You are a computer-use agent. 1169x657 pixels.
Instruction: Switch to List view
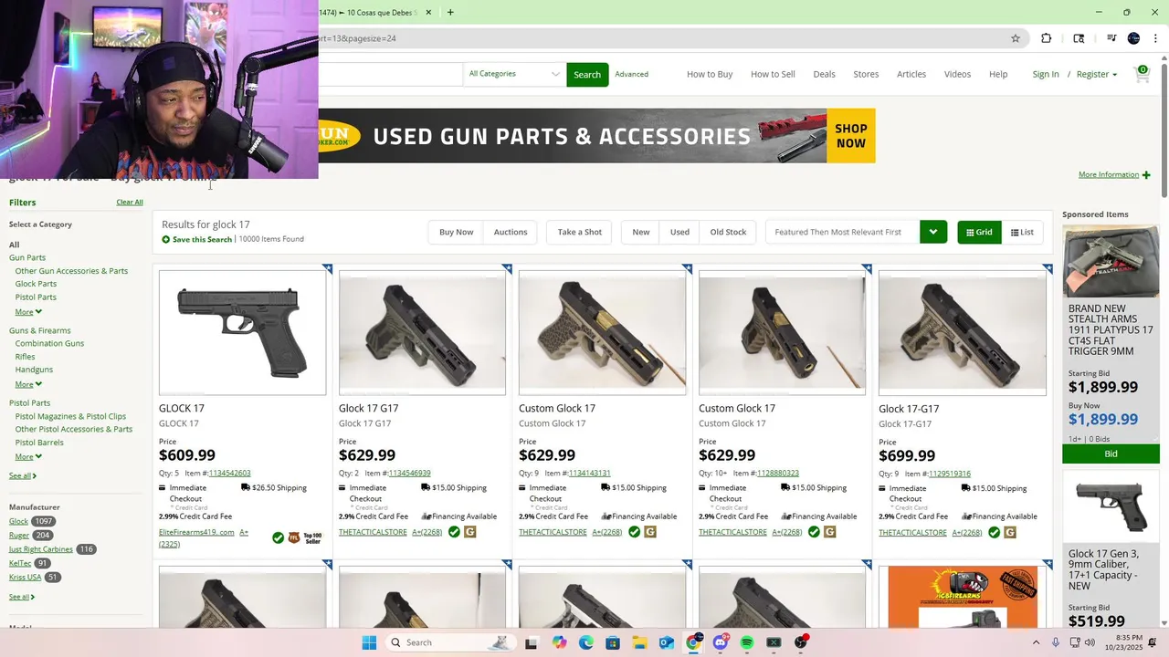click(x=1022, y=232)
